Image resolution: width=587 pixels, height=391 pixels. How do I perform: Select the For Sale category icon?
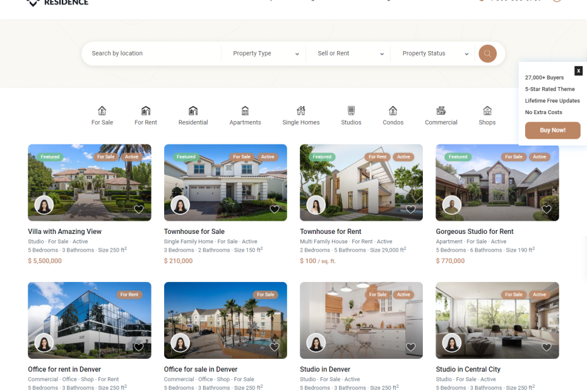(x=102, y=111)
